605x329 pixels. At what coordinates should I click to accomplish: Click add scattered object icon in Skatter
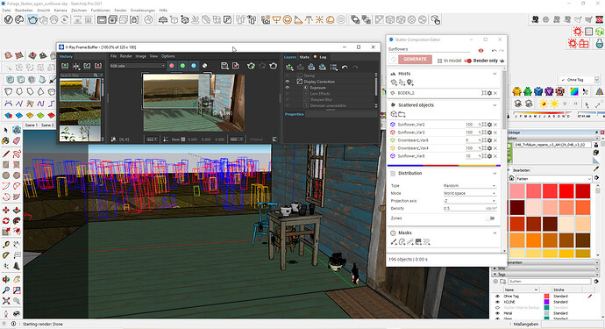(x=394, y=114)
